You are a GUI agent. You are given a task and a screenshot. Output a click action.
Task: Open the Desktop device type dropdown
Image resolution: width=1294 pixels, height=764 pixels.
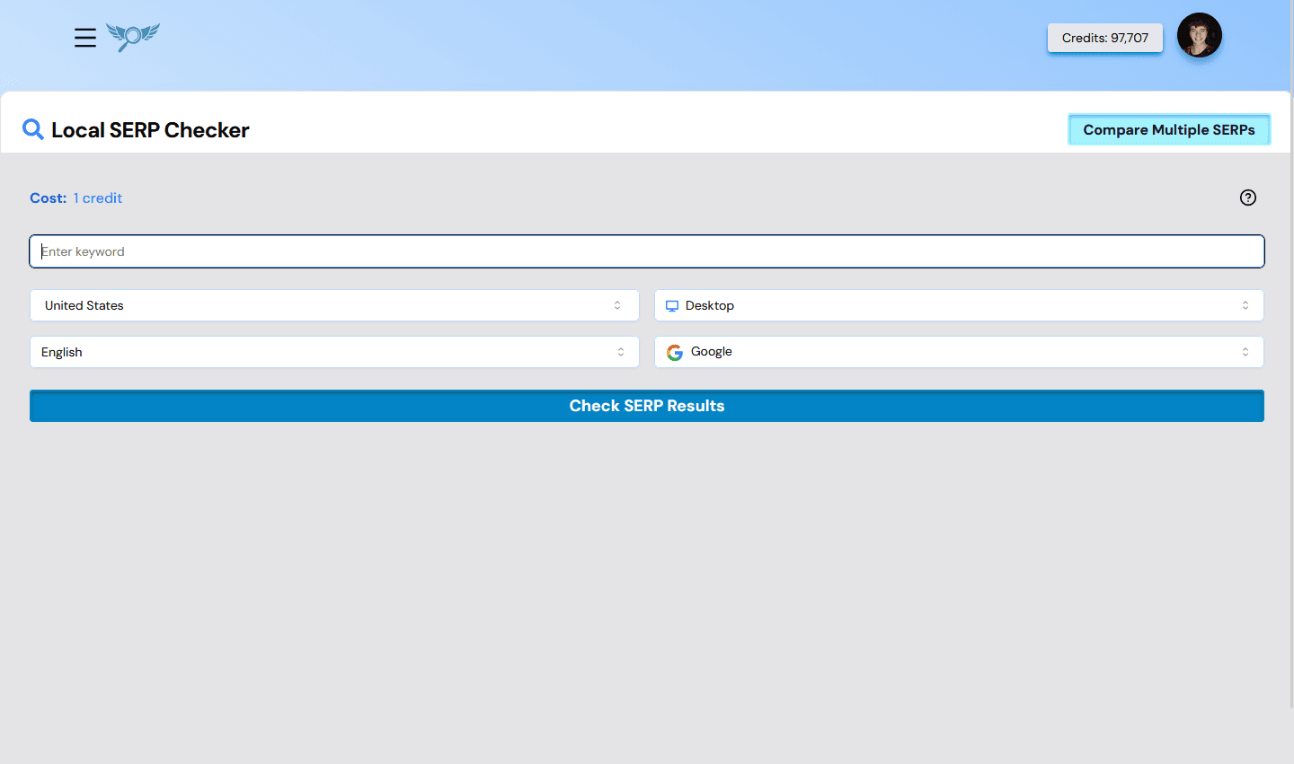957,305
